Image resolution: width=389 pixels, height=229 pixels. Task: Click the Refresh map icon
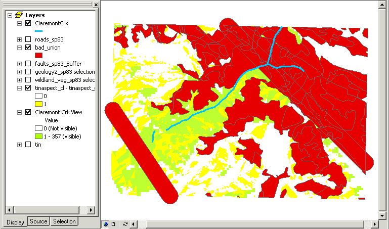[x=125, y=223]
